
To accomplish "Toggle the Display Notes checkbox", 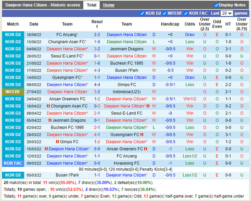I will [x=216, y=5].
